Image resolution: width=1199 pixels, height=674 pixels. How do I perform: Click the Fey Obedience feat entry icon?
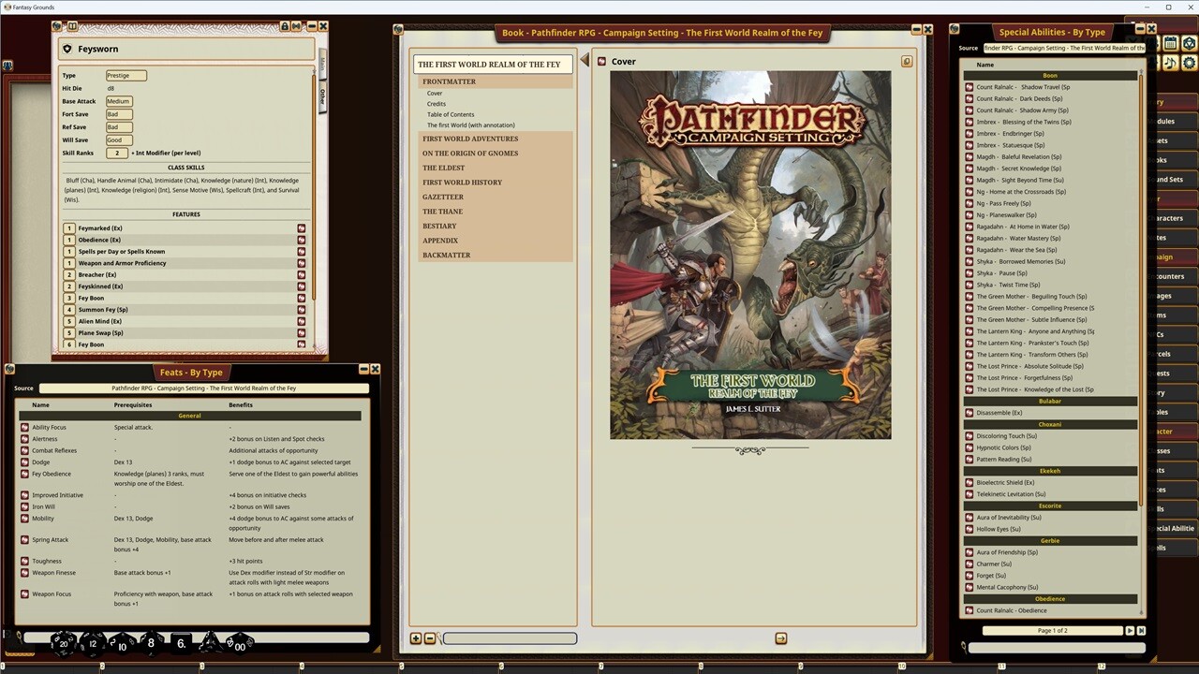tap(24, 473)
